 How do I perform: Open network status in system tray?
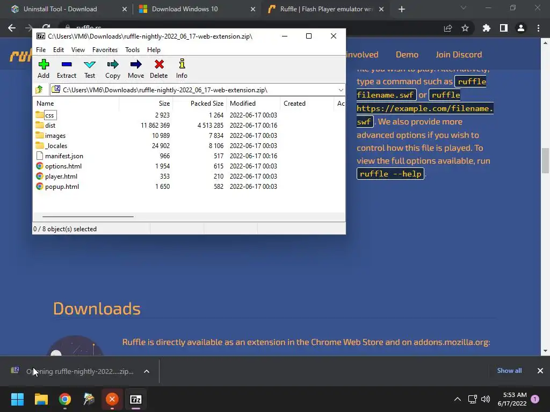[472, 399]
